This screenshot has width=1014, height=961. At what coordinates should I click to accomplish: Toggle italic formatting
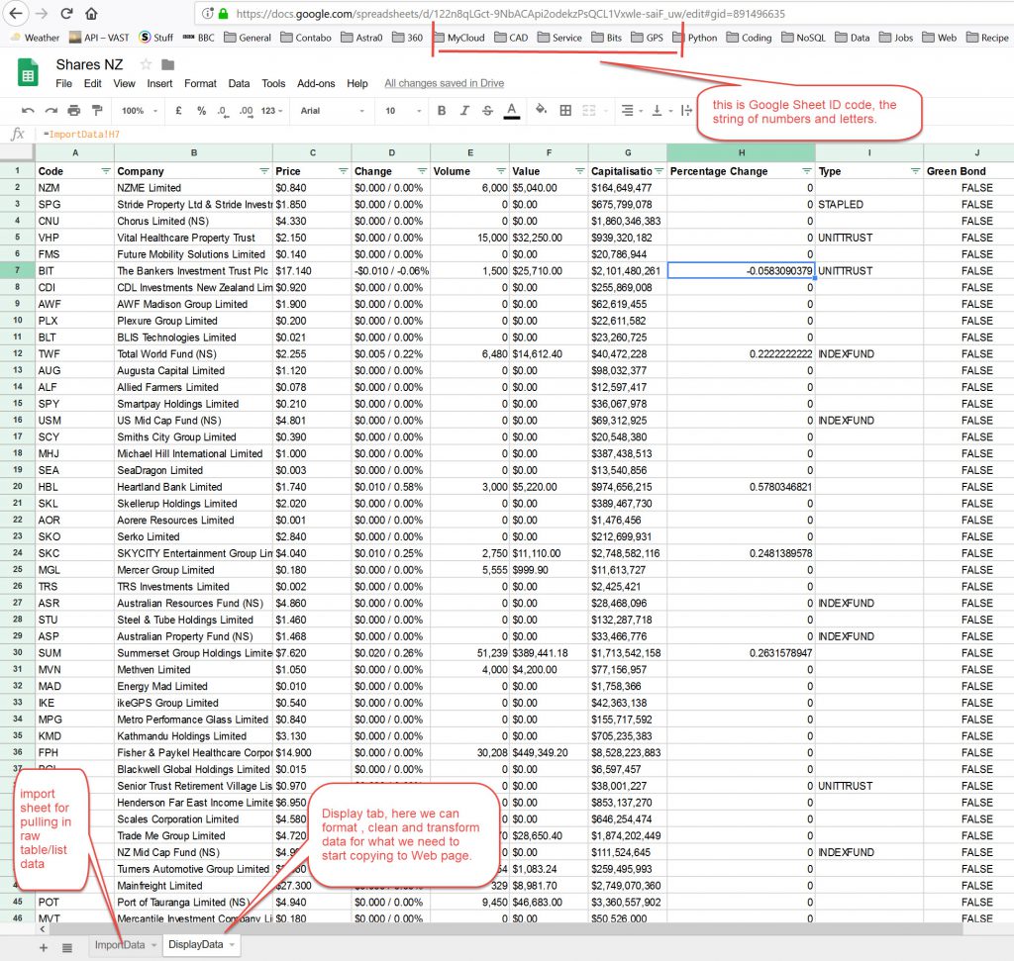pyautogui.click(x=464, y=111)
